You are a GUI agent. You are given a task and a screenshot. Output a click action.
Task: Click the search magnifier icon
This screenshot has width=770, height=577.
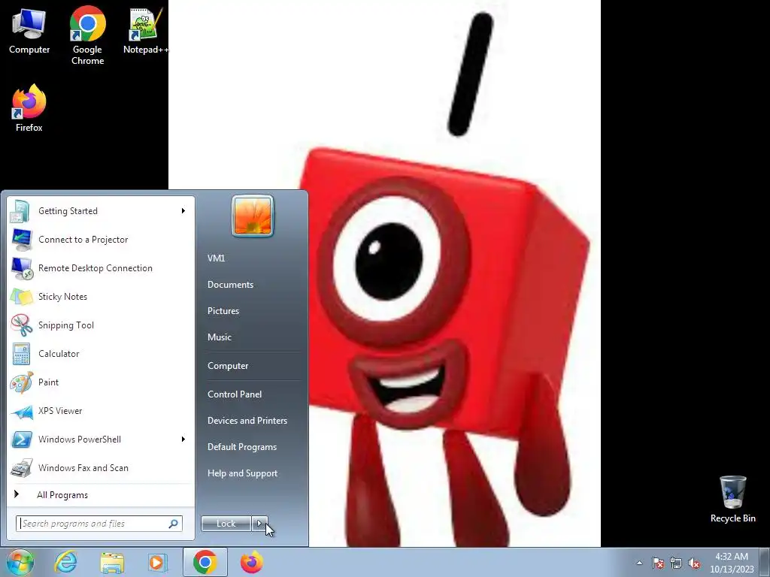tap(173, 524)
